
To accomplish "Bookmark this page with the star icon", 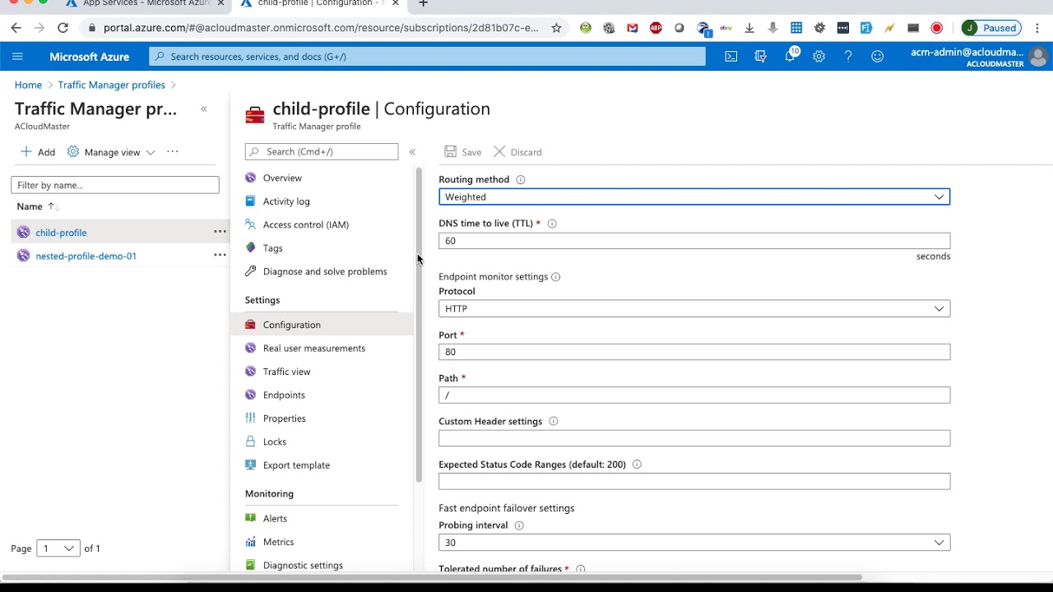I will point(556,28).
